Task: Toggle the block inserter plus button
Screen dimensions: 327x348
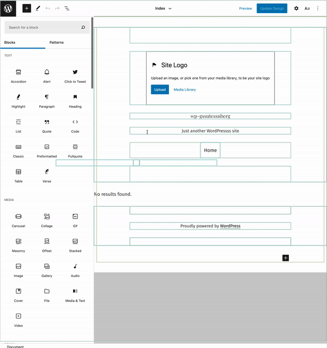Action: tap(27, 8)
